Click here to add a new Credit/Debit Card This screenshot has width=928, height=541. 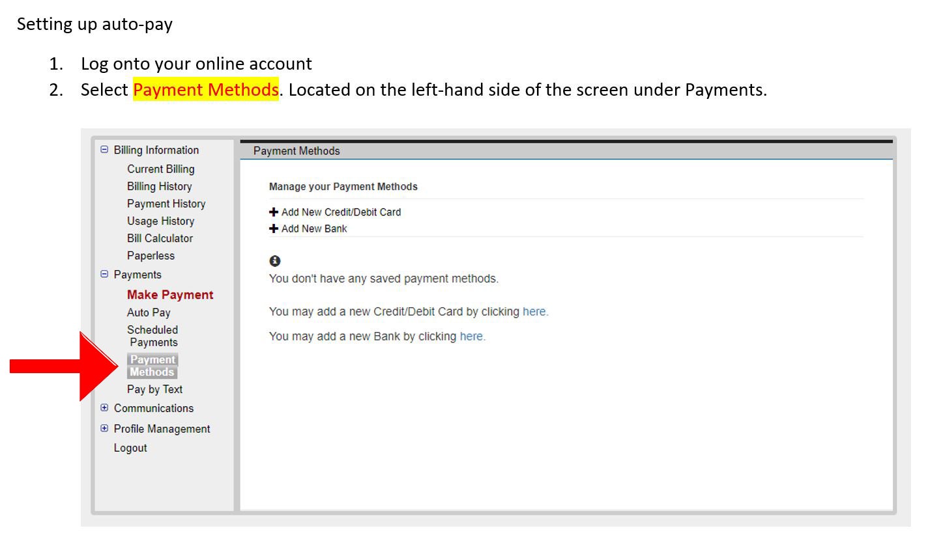point(535,311)
